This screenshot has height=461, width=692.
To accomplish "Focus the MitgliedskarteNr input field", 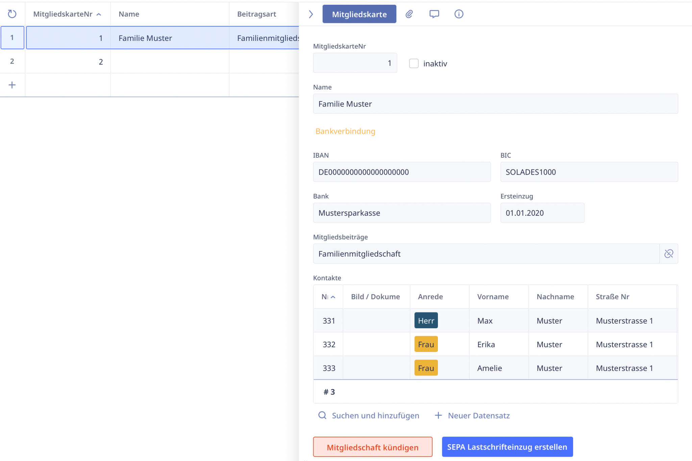I will coord(355,63).
